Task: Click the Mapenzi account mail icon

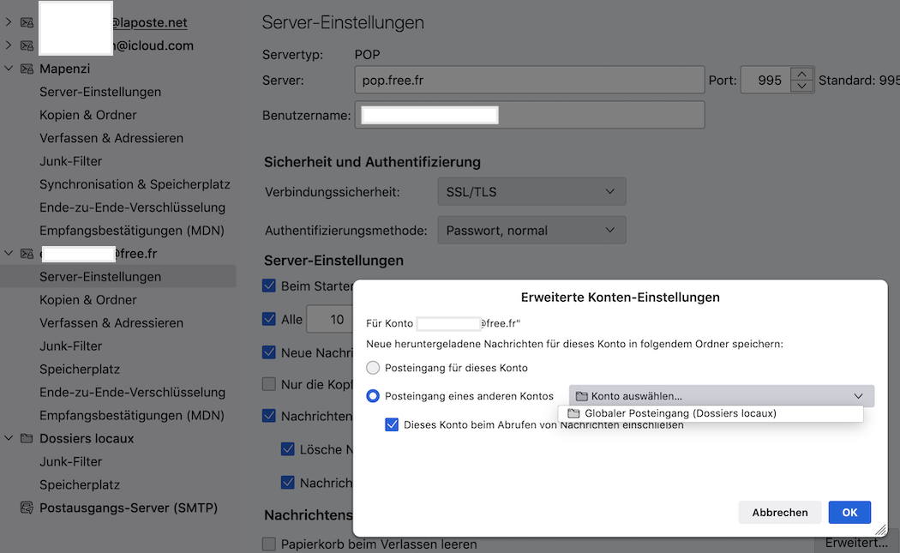Action: click(x=27, y=69)
